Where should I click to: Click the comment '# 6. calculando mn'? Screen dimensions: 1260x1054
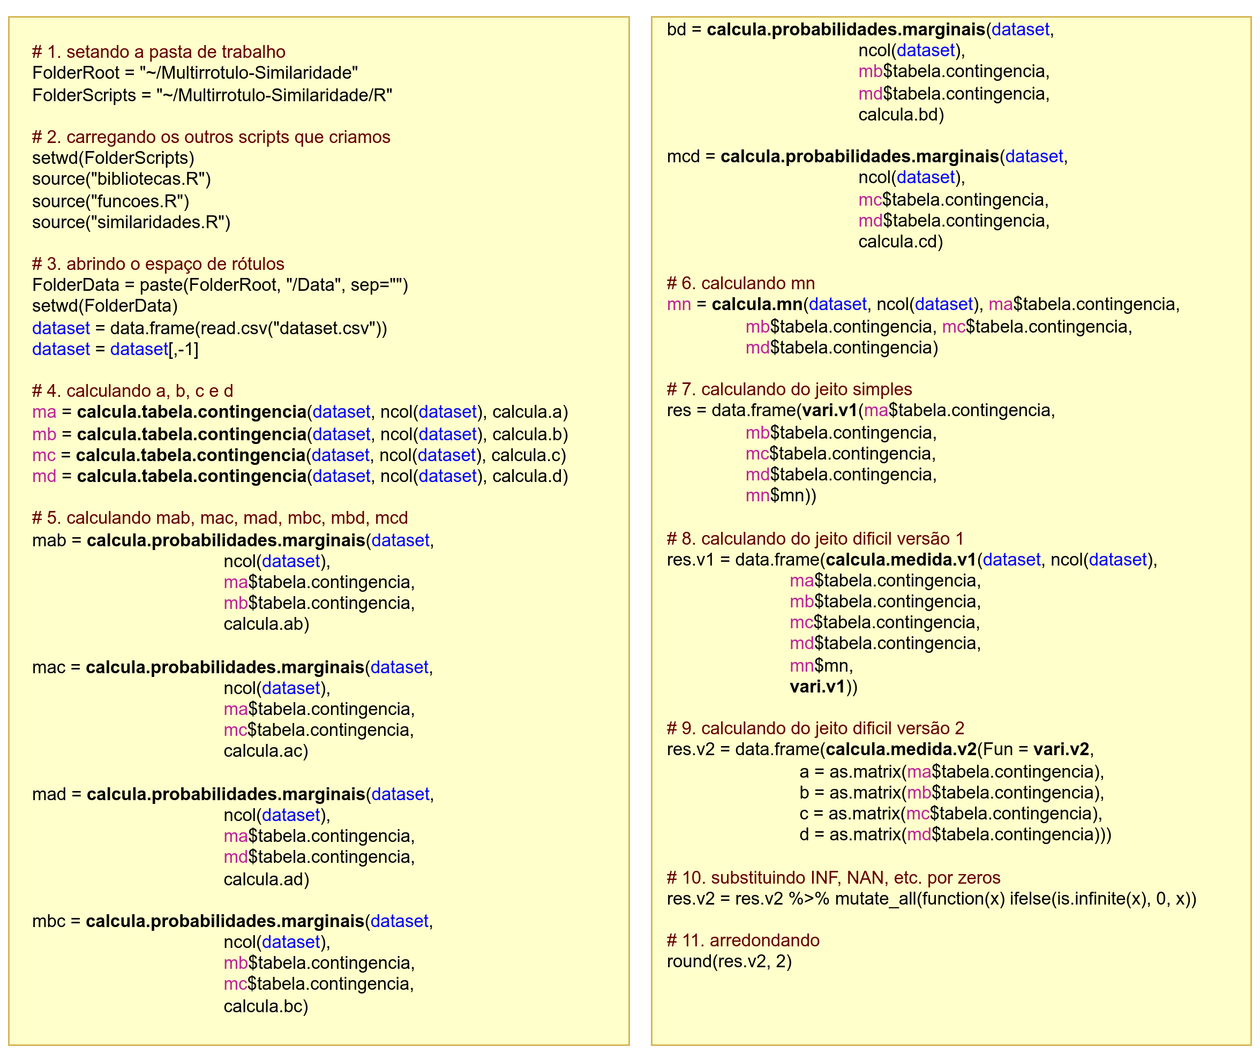click(740, 283)
